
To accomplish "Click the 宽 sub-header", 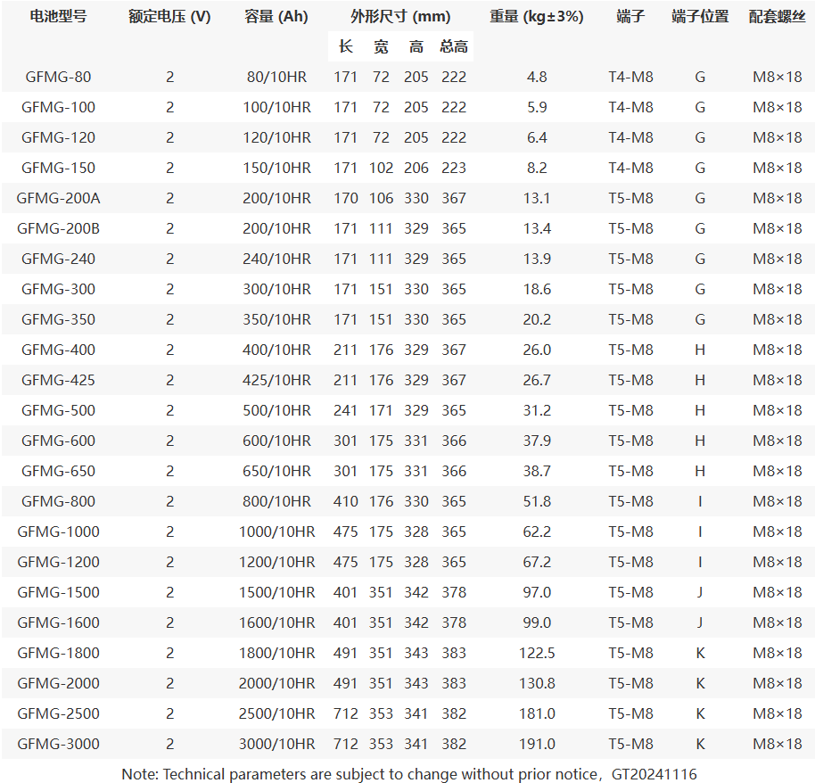I will tap(381, 46).
